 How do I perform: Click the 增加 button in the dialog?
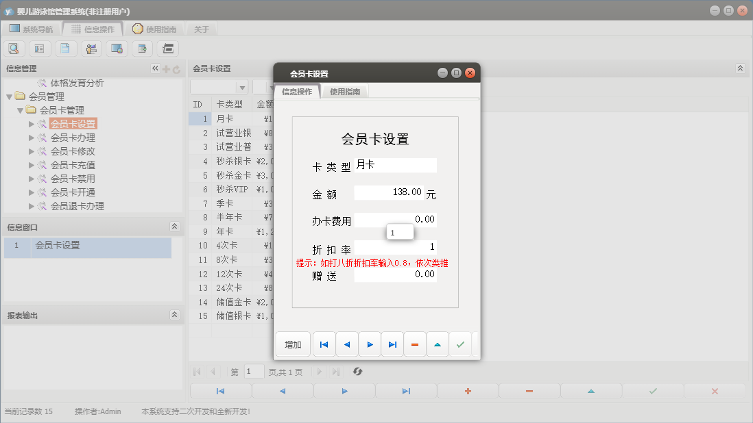(x=292, y=344)
